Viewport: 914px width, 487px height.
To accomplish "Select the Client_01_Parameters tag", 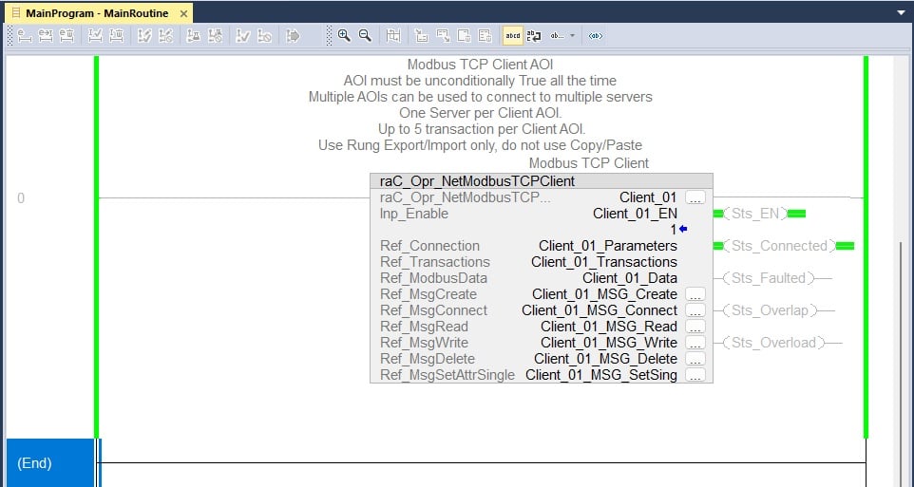I will pos(608,246).
